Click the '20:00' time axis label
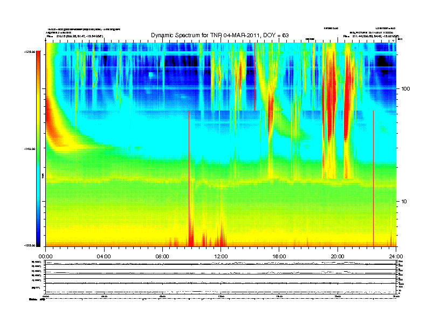Viewport: 427px width, 330px height. pos(338,256)
